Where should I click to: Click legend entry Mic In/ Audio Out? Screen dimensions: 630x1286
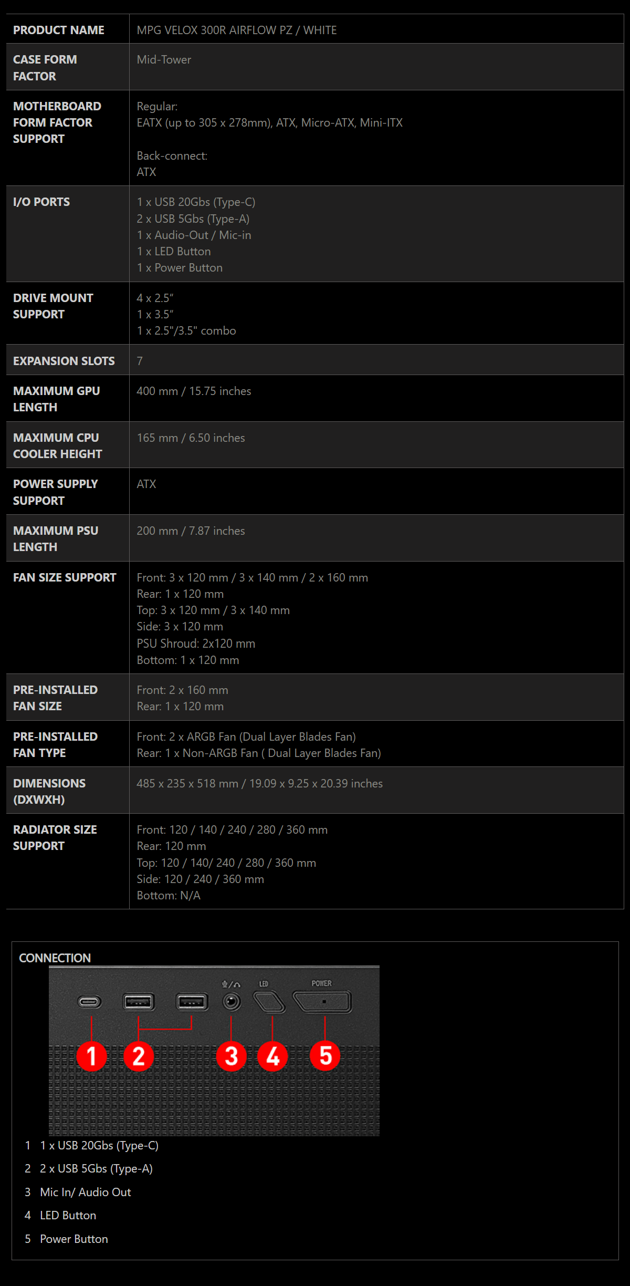(86, 1192)
